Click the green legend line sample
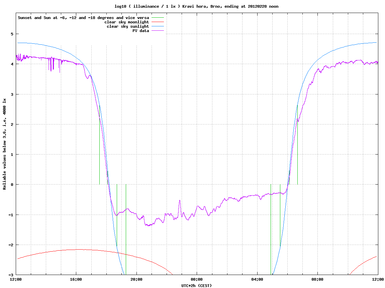 (x=158, y=18)
